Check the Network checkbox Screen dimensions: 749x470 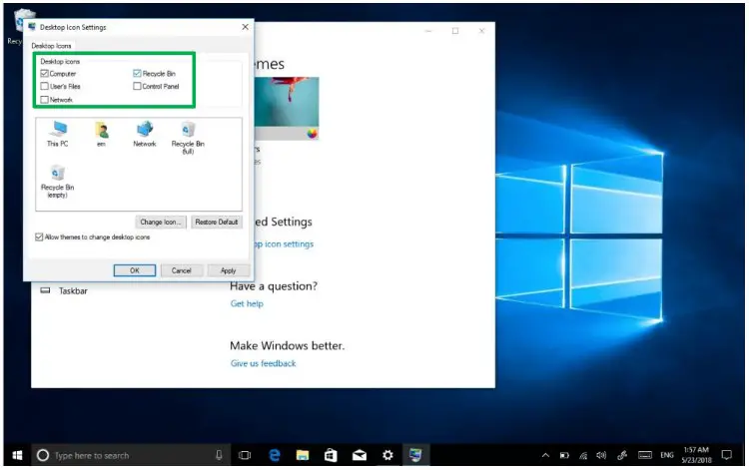coord(44,99)
